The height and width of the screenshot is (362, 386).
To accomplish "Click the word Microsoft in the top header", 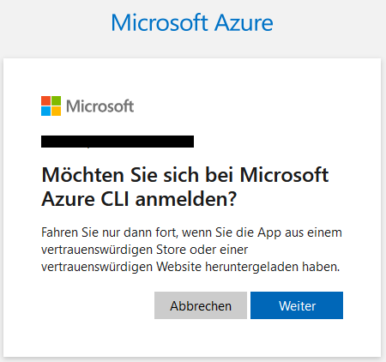I will (x=160, y=22).
